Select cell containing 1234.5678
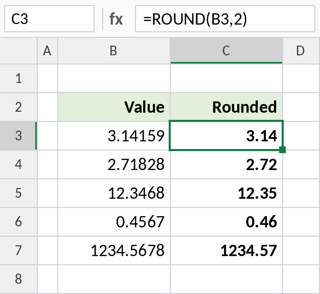The height and width of the screenshot is (294, 320). (x=114, y=250)
